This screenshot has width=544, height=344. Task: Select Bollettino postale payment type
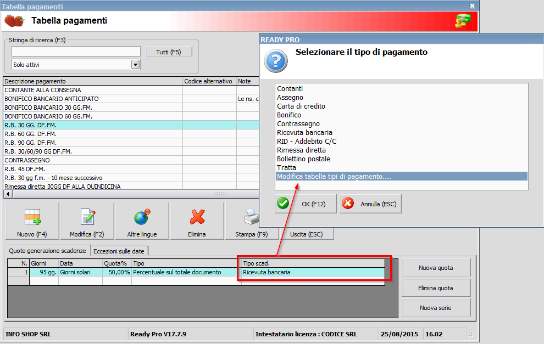coord(402,159)
